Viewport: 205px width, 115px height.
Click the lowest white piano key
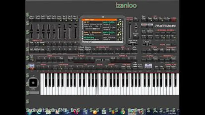pyautogui.click(x=42, y=84)
